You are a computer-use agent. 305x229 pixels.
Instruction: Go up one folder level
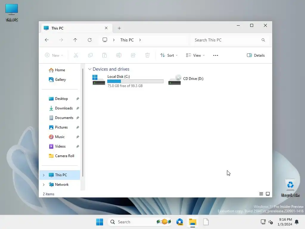point(75,40)
